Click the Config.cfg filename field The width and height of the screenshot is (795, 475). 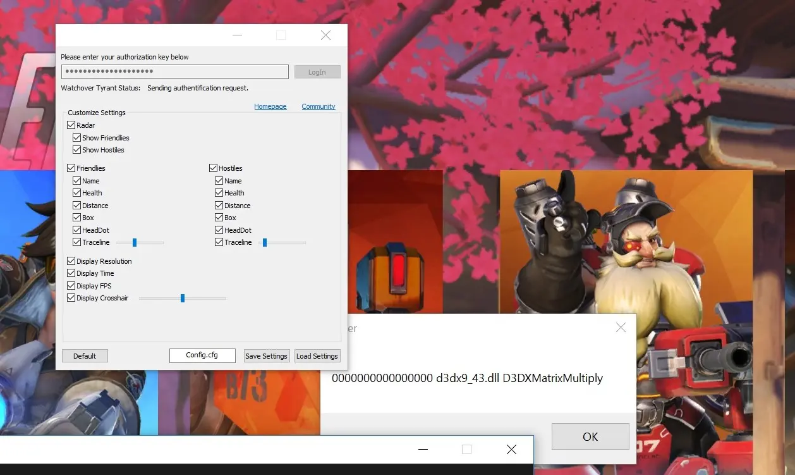[202, 355]
